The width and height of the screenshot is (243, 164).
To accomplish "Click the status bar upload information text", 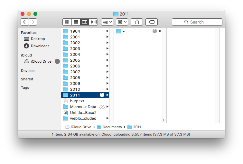I will click(x=121, y=134).
